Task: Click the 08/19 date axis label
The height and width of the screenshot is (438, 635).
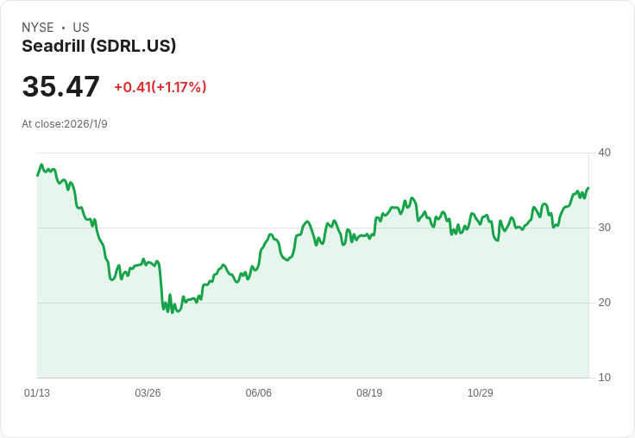Action: (369, 393)
